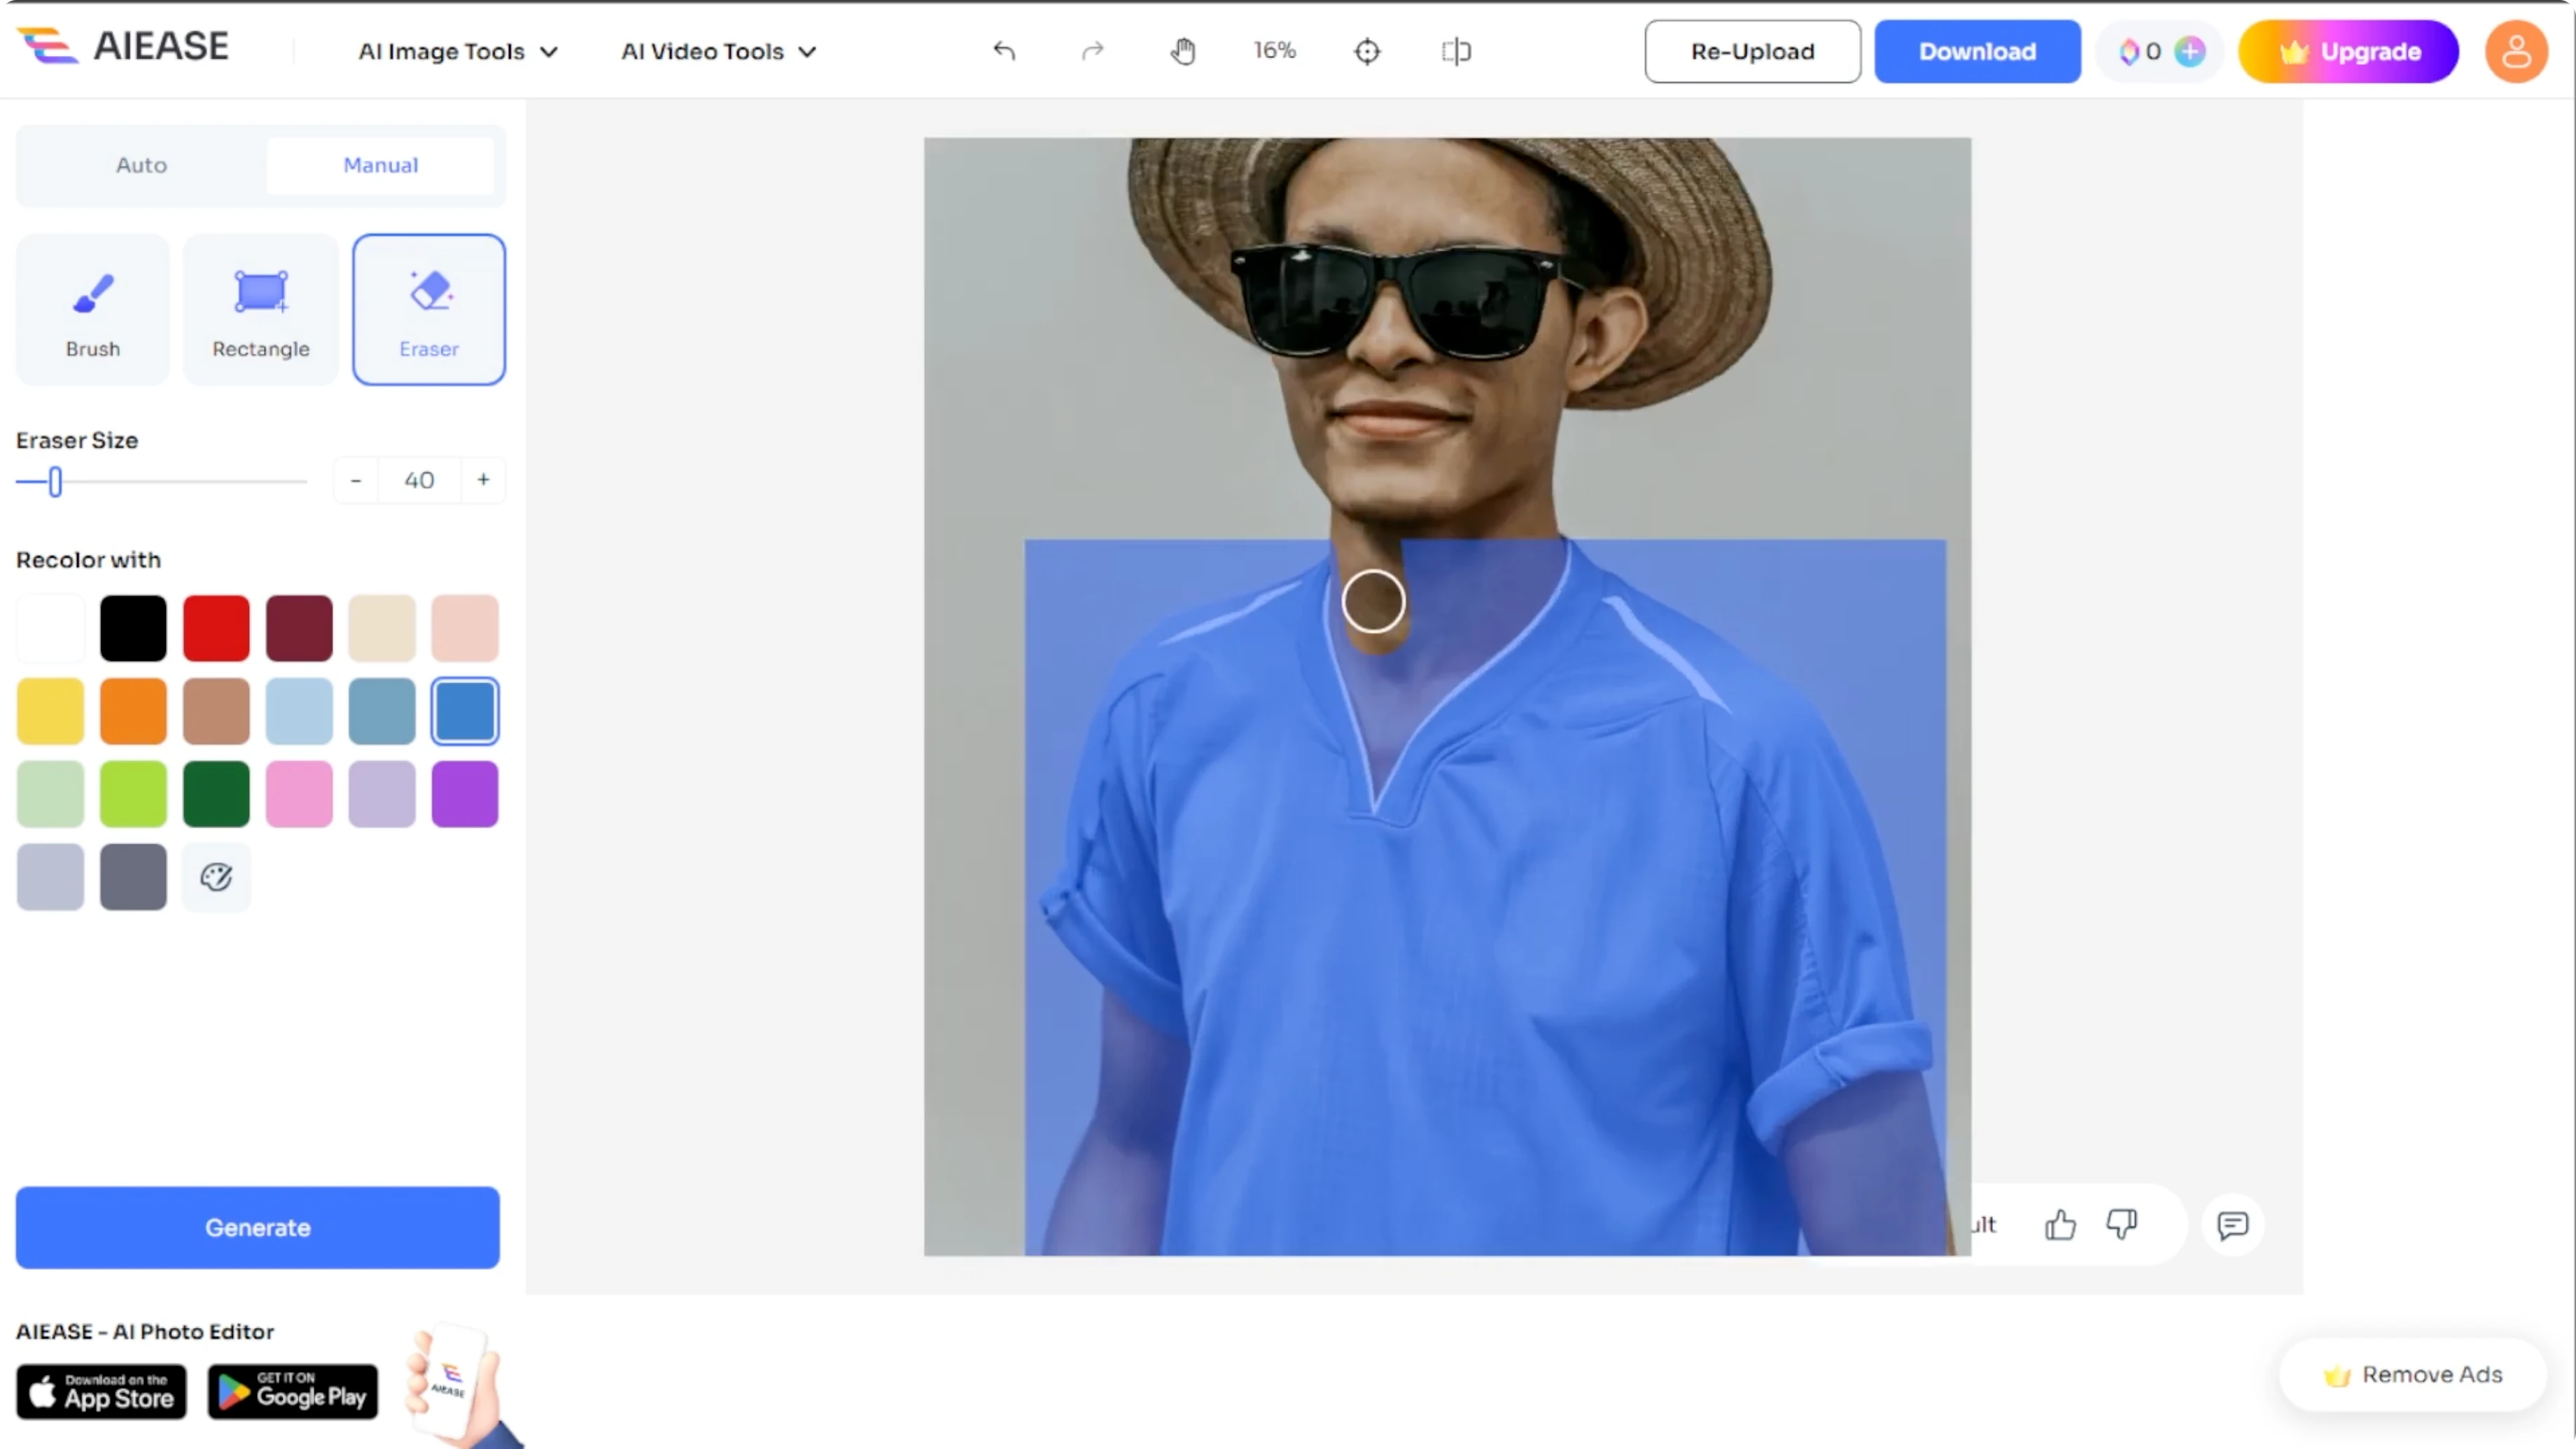Decrease eraser size with minus button
Screen dimensions: 2576x1449
coord(355,480)
